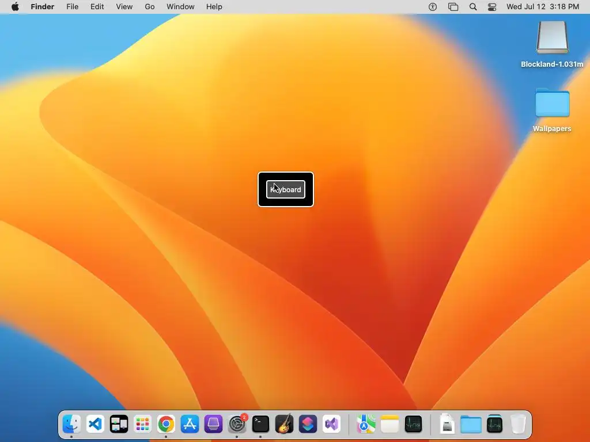Launch purple Visual Studio from the Dock
This screenshot has width=590, height=442.
pos(331,424)
